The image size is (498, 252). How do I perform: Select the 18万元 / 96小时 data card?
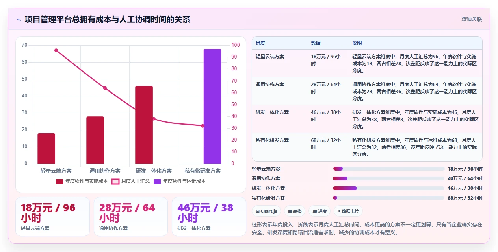click(x=52, y=217)
